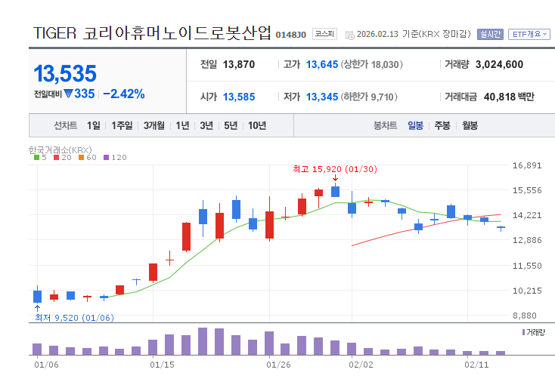Click the 시가 value 13,585

point(239,97)
